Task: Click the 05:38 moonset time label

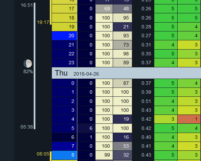Action: coord(27,127)
